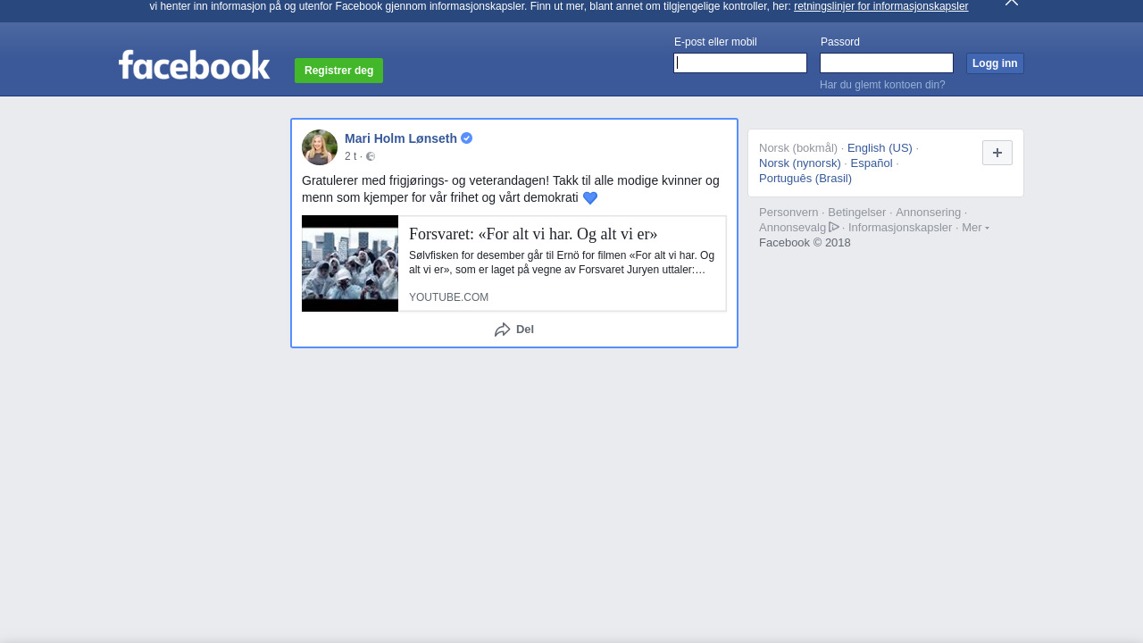
Task: Click the Personvern footer link
Action: pos(788,213)
